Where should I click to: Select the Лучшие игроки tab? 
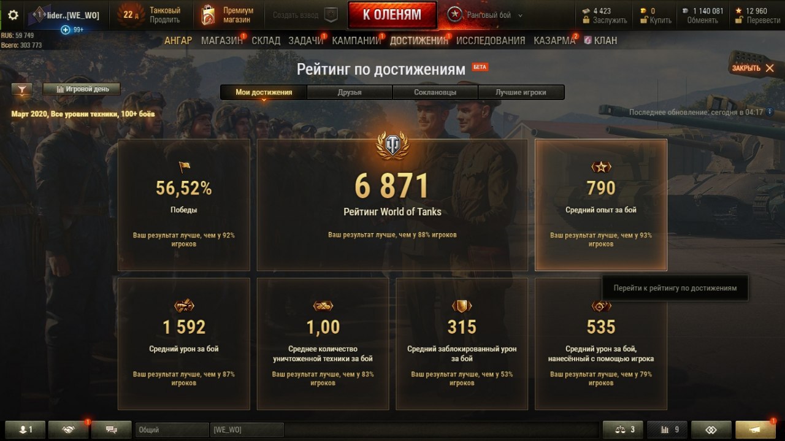521,93
